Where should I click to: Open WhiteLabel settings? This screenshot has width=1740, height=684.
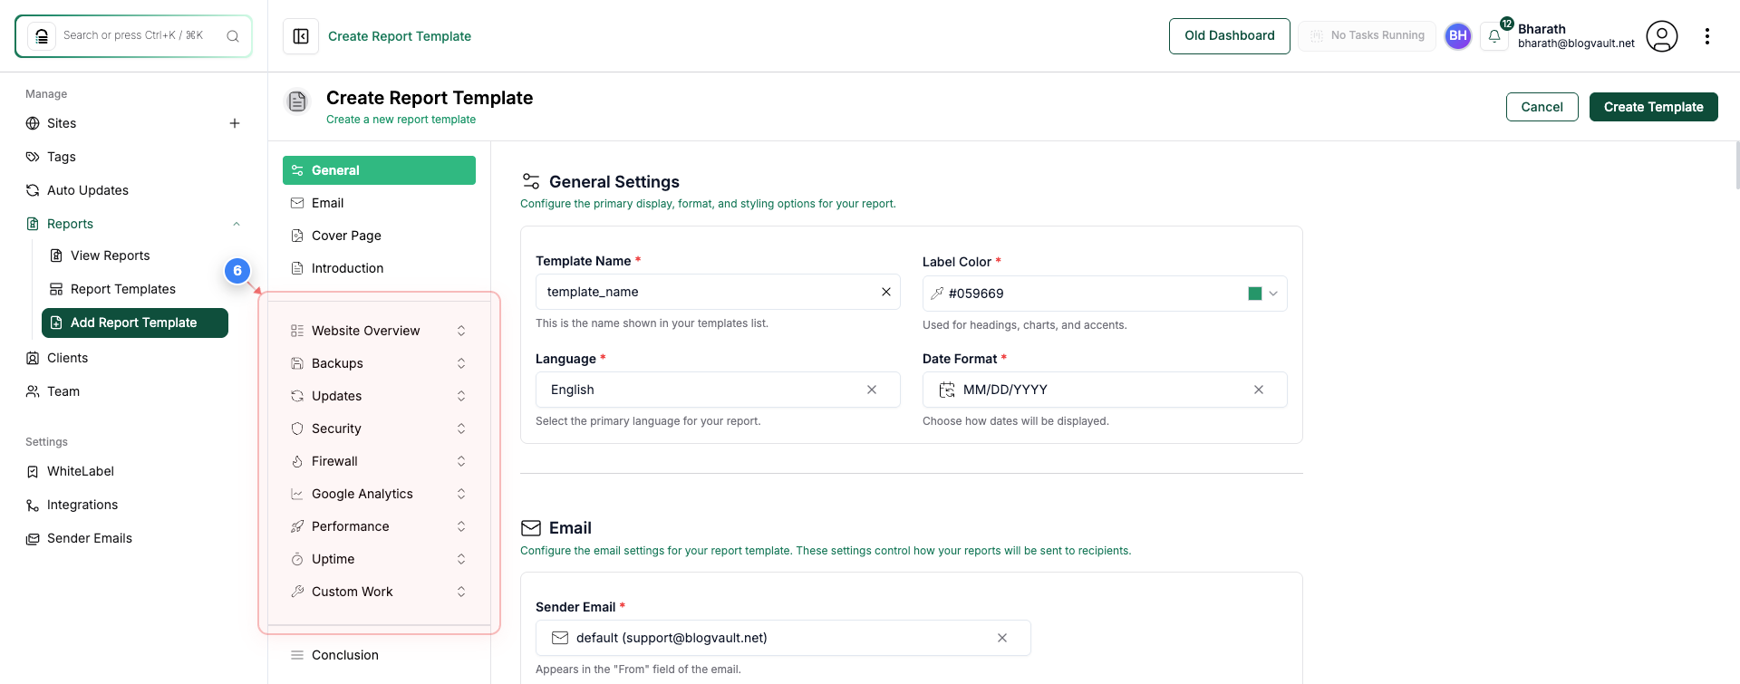(x=81, y=471)
